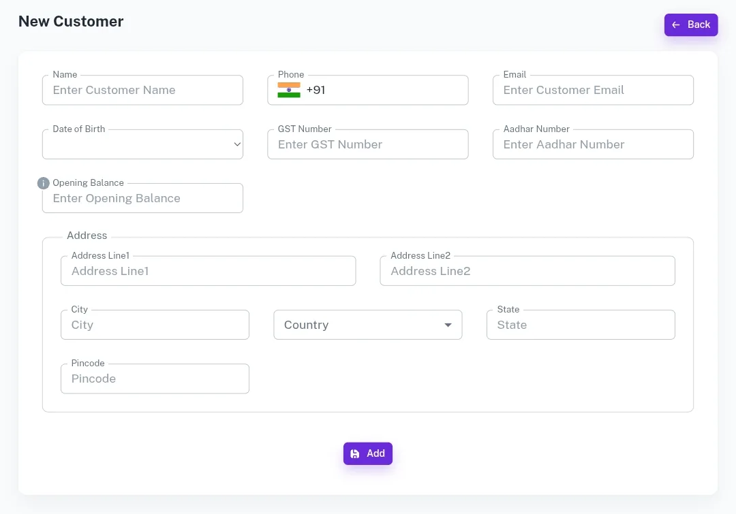Click the Address section label
Image resolution: width=736 pixels, height=514 pixels.
[x=87, y=236]
